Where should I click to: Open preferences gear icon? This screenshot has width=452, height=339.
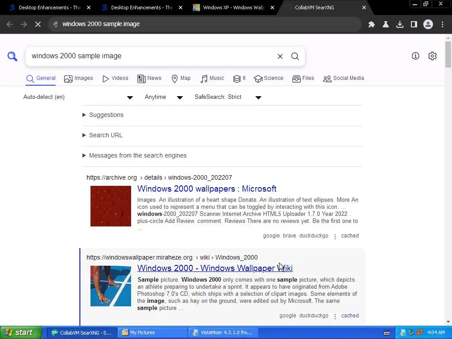point(433,56)
